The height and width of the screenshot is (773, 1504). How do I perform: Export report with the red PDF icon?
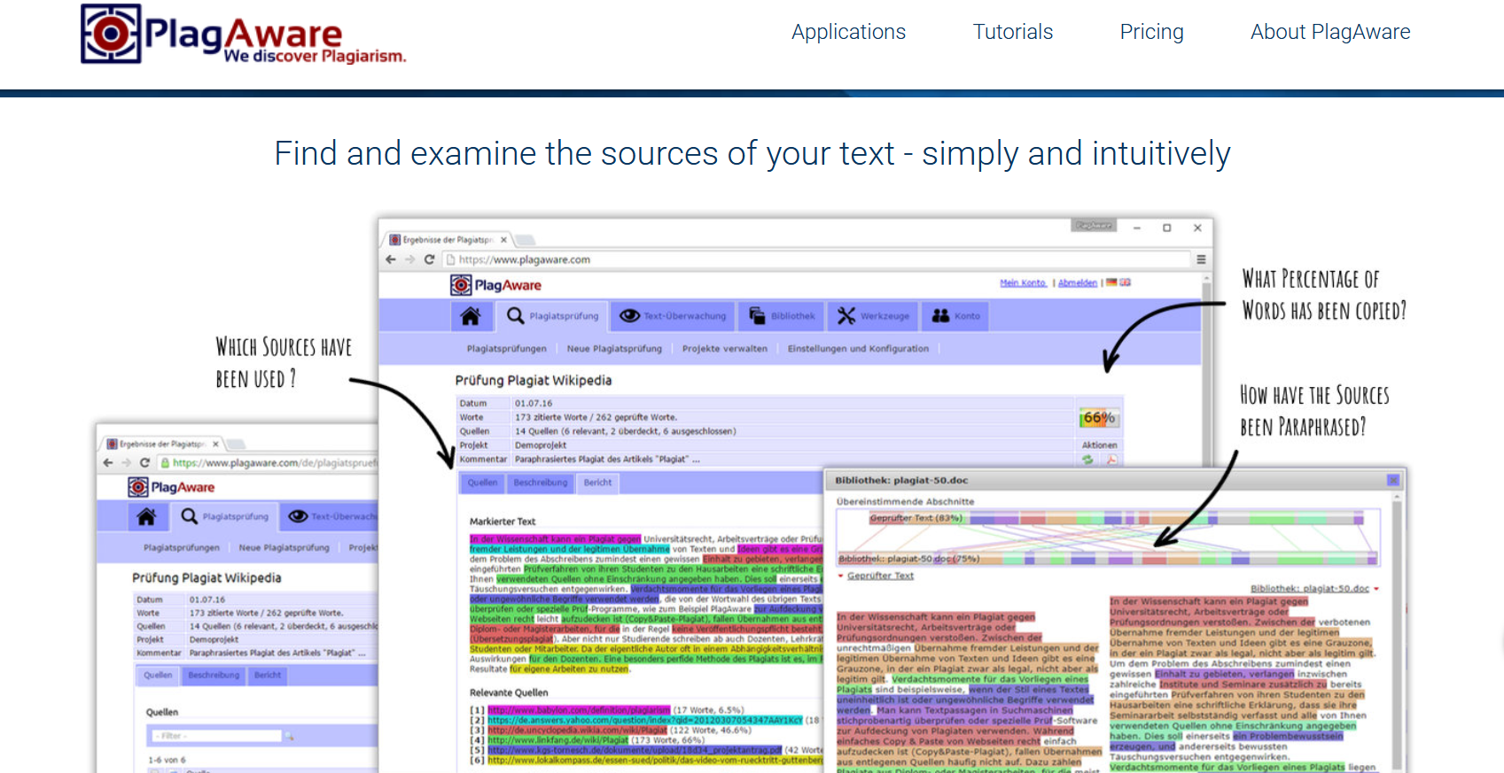click(x=1110, y=460)
